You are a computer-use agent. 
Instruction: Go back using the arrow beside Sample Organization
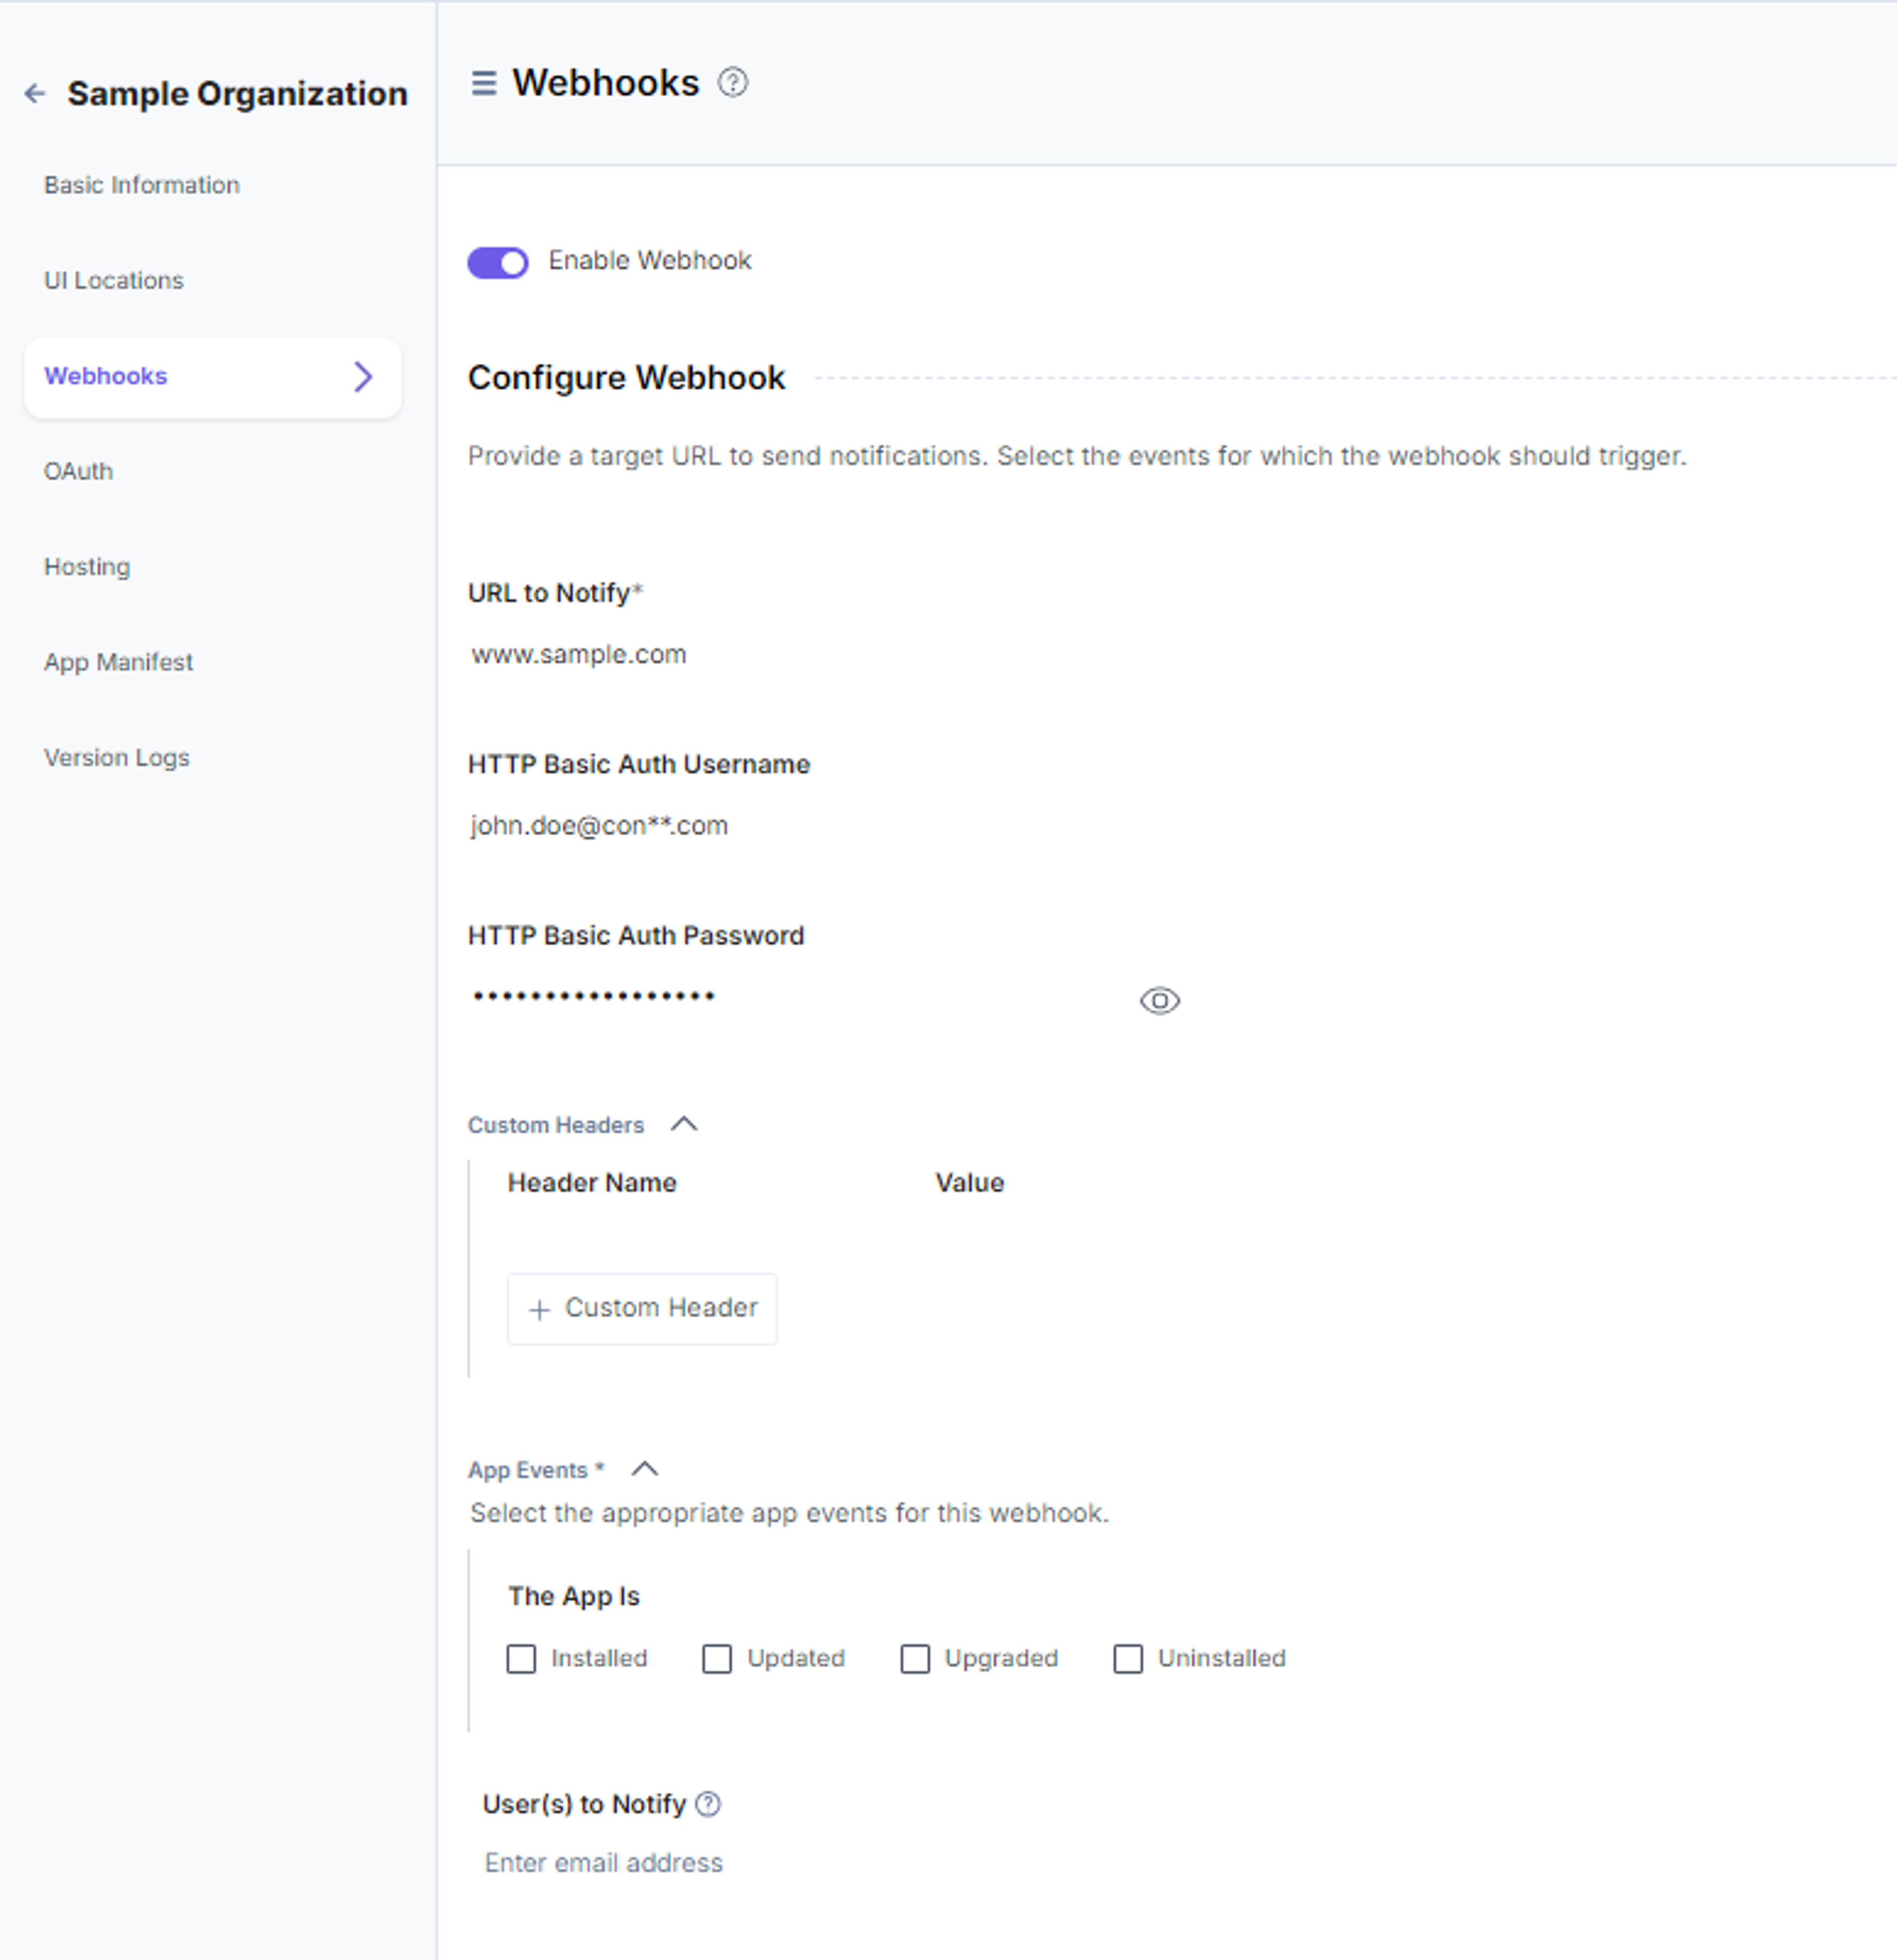(35, 94)
